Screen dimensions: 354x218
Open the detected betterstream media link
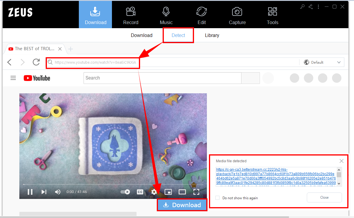click(276, 177)
